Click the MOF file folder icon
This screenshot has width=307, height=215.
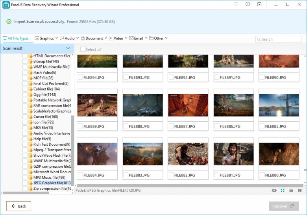pyautogui.click(x=30, y=78)
